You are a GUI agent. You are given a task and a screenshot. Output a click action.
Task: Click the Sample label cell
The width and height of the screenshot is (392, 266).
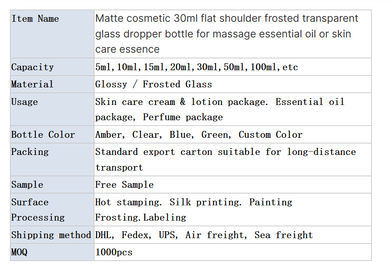[52, 185]
